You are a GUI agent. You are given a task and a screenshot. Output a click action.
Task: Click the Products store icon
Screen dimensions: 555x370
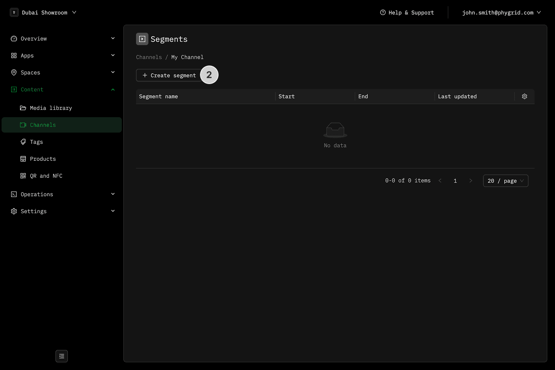[x=23, y=159]
